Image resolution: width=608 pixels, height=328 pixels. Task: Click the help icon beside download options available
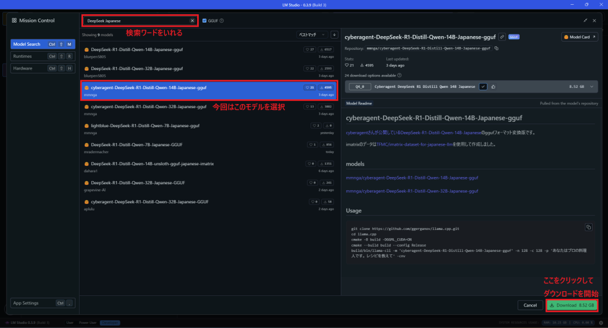point(399,75)
